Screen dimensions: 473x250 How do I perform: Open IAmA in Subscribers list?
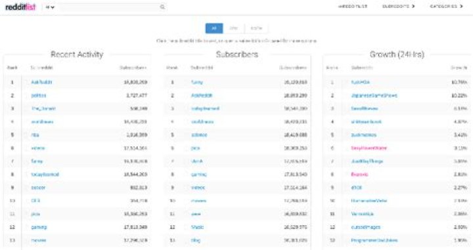click(x=197, y=161)
